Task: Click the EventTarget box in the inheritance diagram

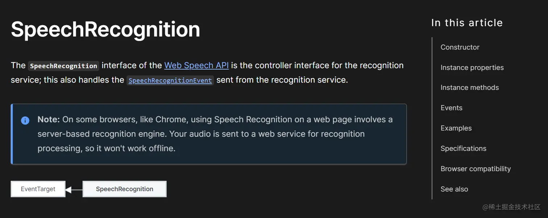Action: click(38, 189)
